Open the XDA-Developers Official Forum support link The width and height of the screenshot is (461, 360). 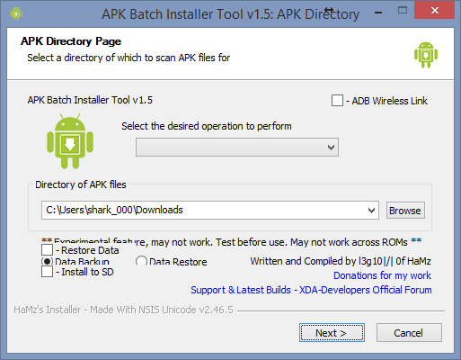tap(311, 290)
